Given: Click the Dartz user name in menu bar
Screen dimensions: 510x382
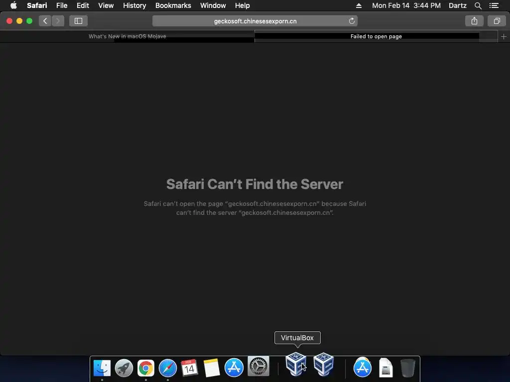Looking at the screenshot, I should (457, 5).
